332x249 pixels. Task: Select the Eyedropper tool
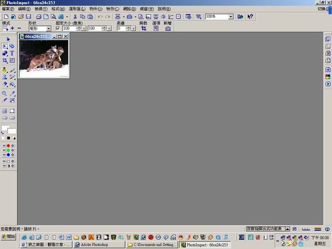pyautogui.click(x=12, y=94)
